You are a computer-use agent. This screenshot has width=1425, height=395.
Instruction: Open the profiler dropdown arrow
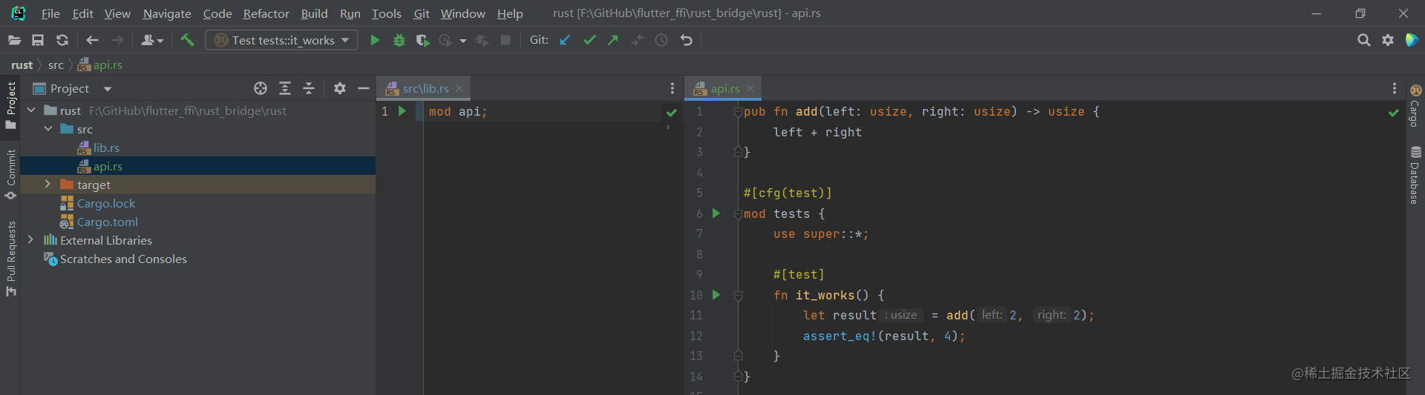tap(463, 41)
